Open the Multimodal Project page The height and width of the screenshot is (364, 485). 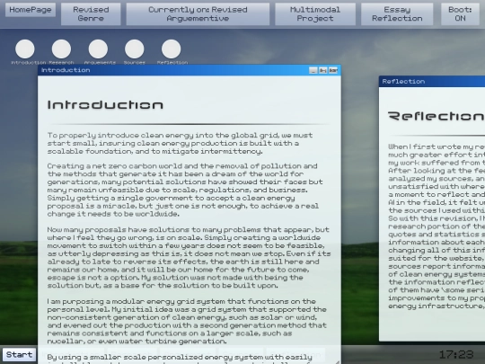click(x=315, y=13)
